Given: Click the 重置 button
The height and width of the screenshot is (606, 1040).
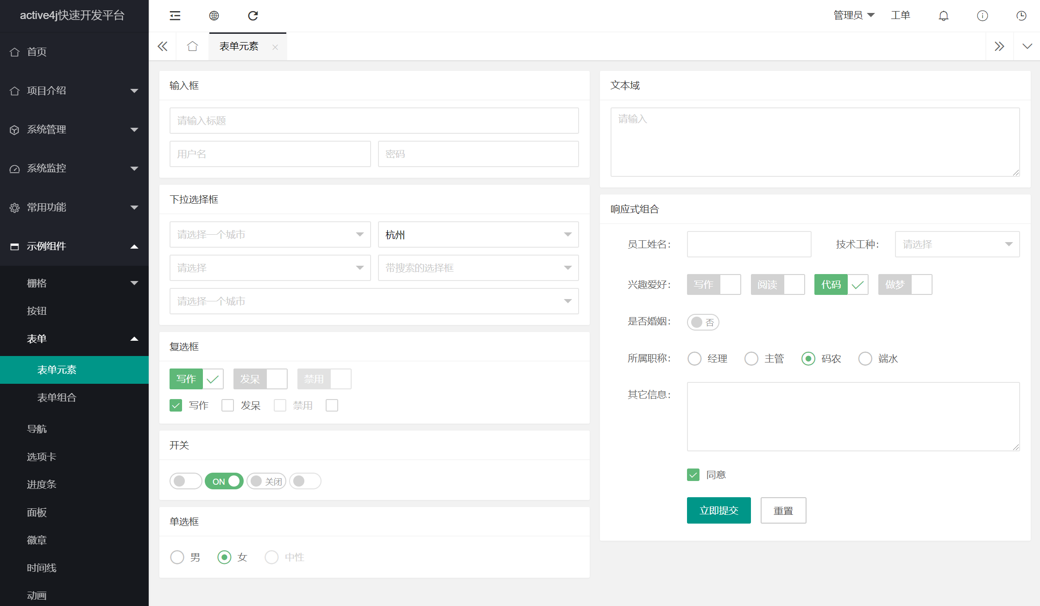Looking at the screenshot, I should pos(783,511).
